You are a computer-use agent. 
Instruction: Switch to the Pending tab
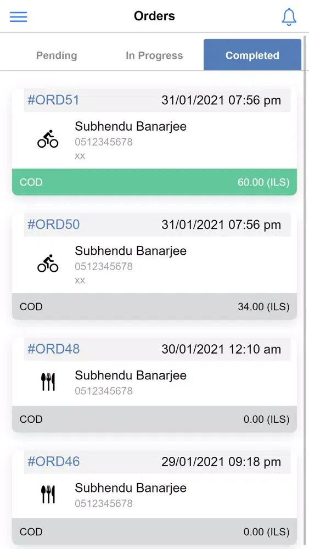click(x=57, y=55)
